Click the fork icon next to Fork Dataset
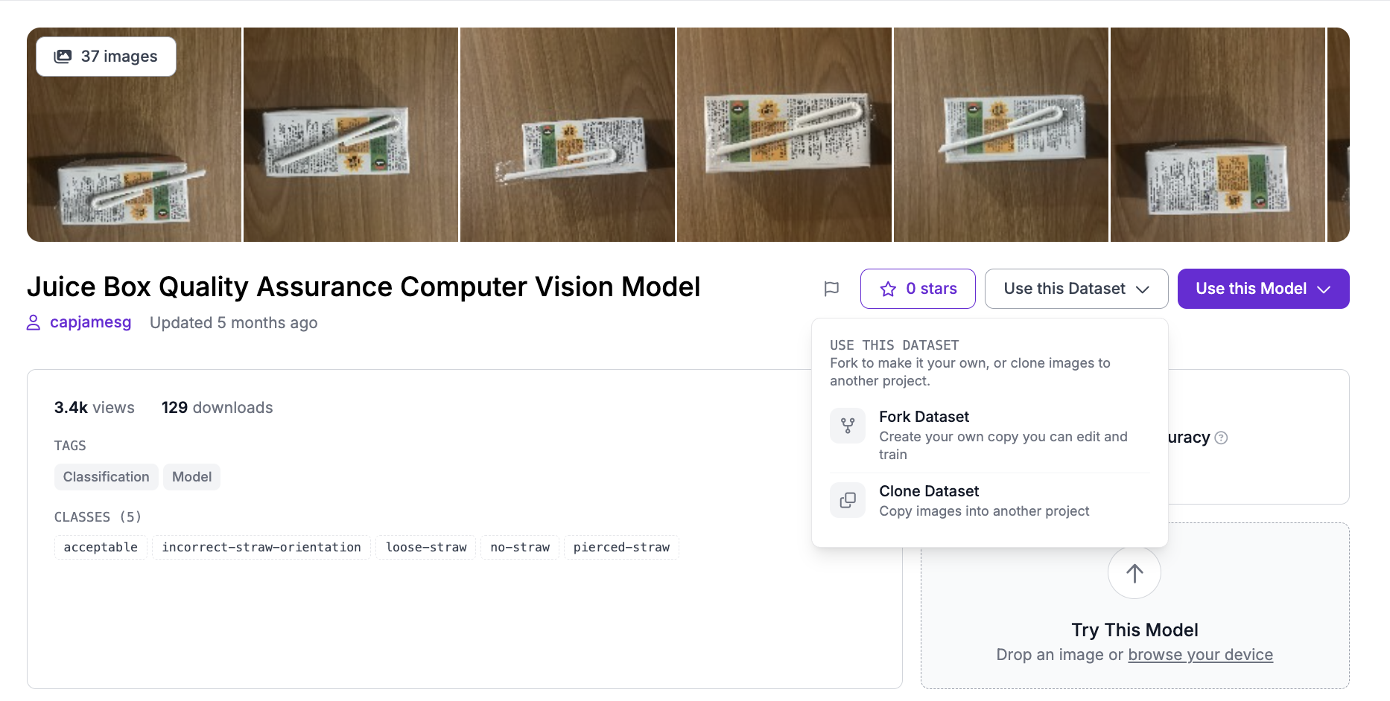The height and width of the screenshot is (701, 1390). (848, 426)
